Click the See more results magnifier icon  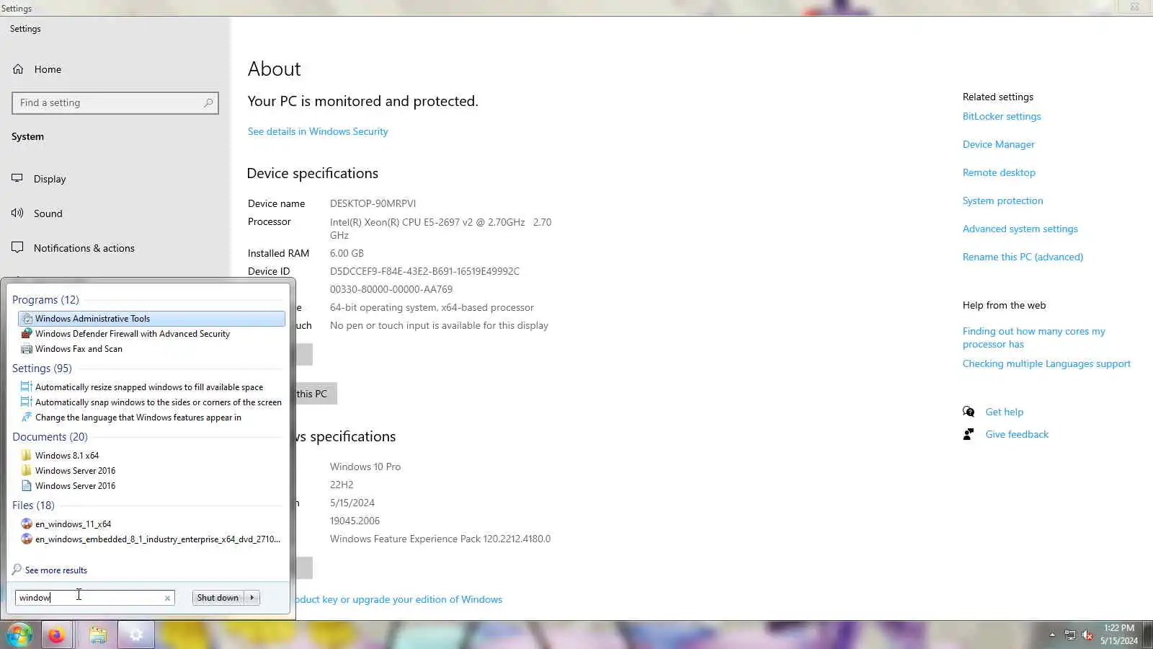pos(17,570)
